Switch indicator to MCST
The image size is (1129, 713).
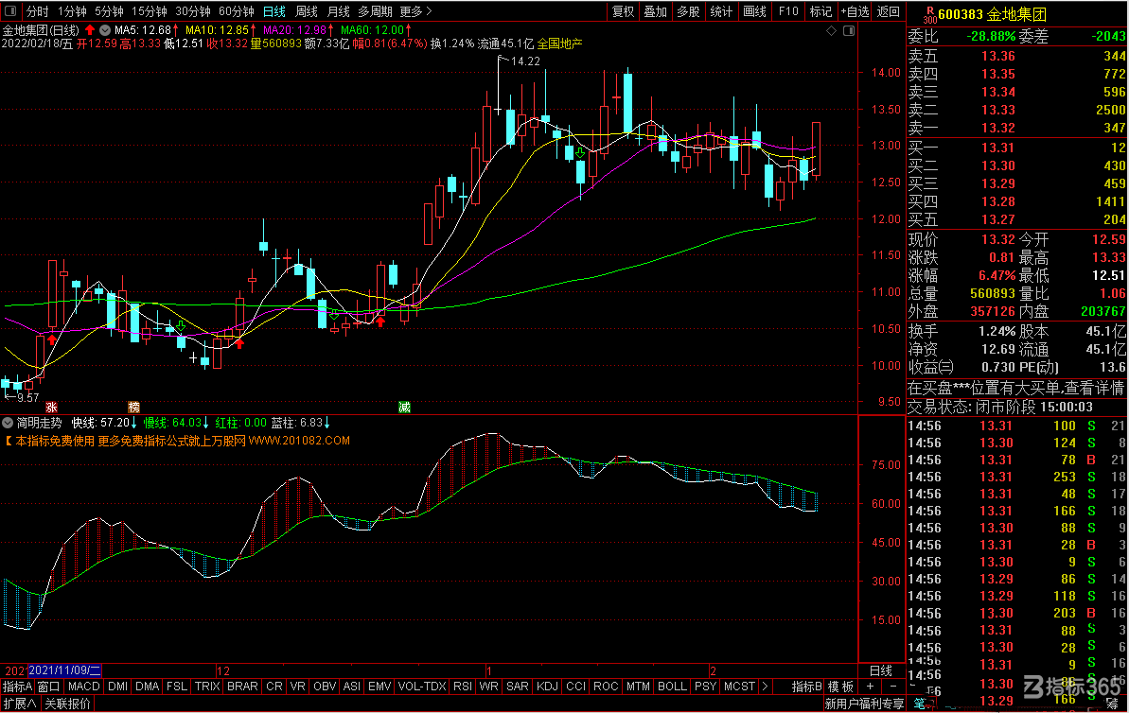tap(739, 687)
